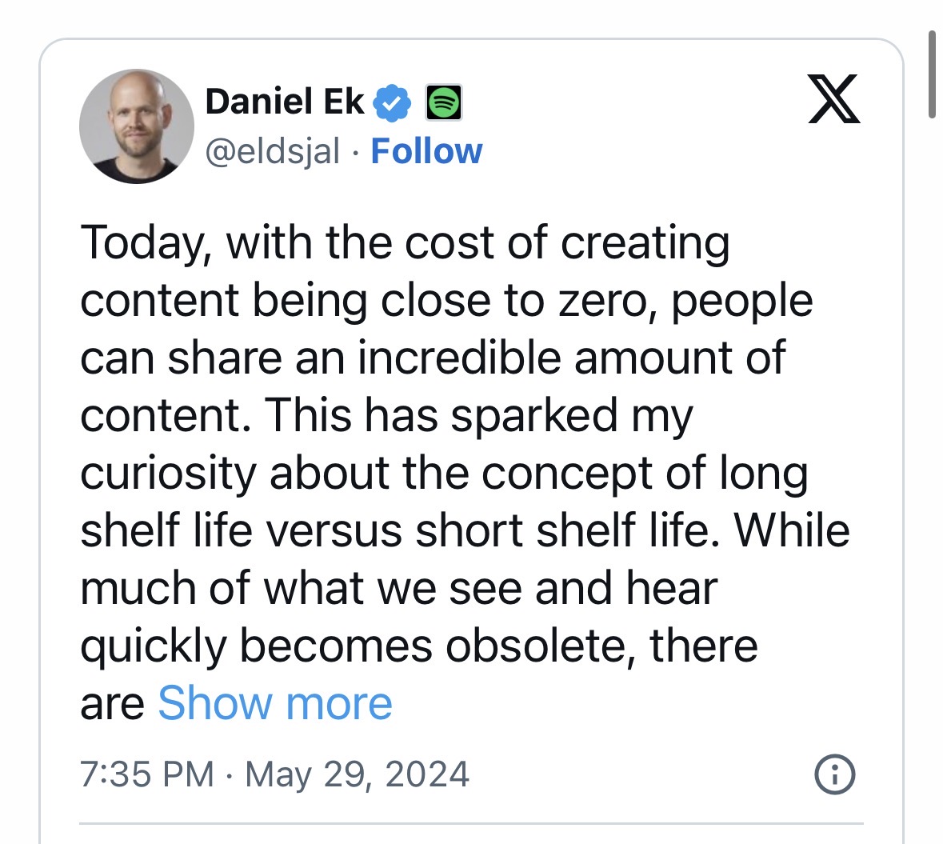
Task: Click the Spotify affiliation badge
Action: [443, 102]
